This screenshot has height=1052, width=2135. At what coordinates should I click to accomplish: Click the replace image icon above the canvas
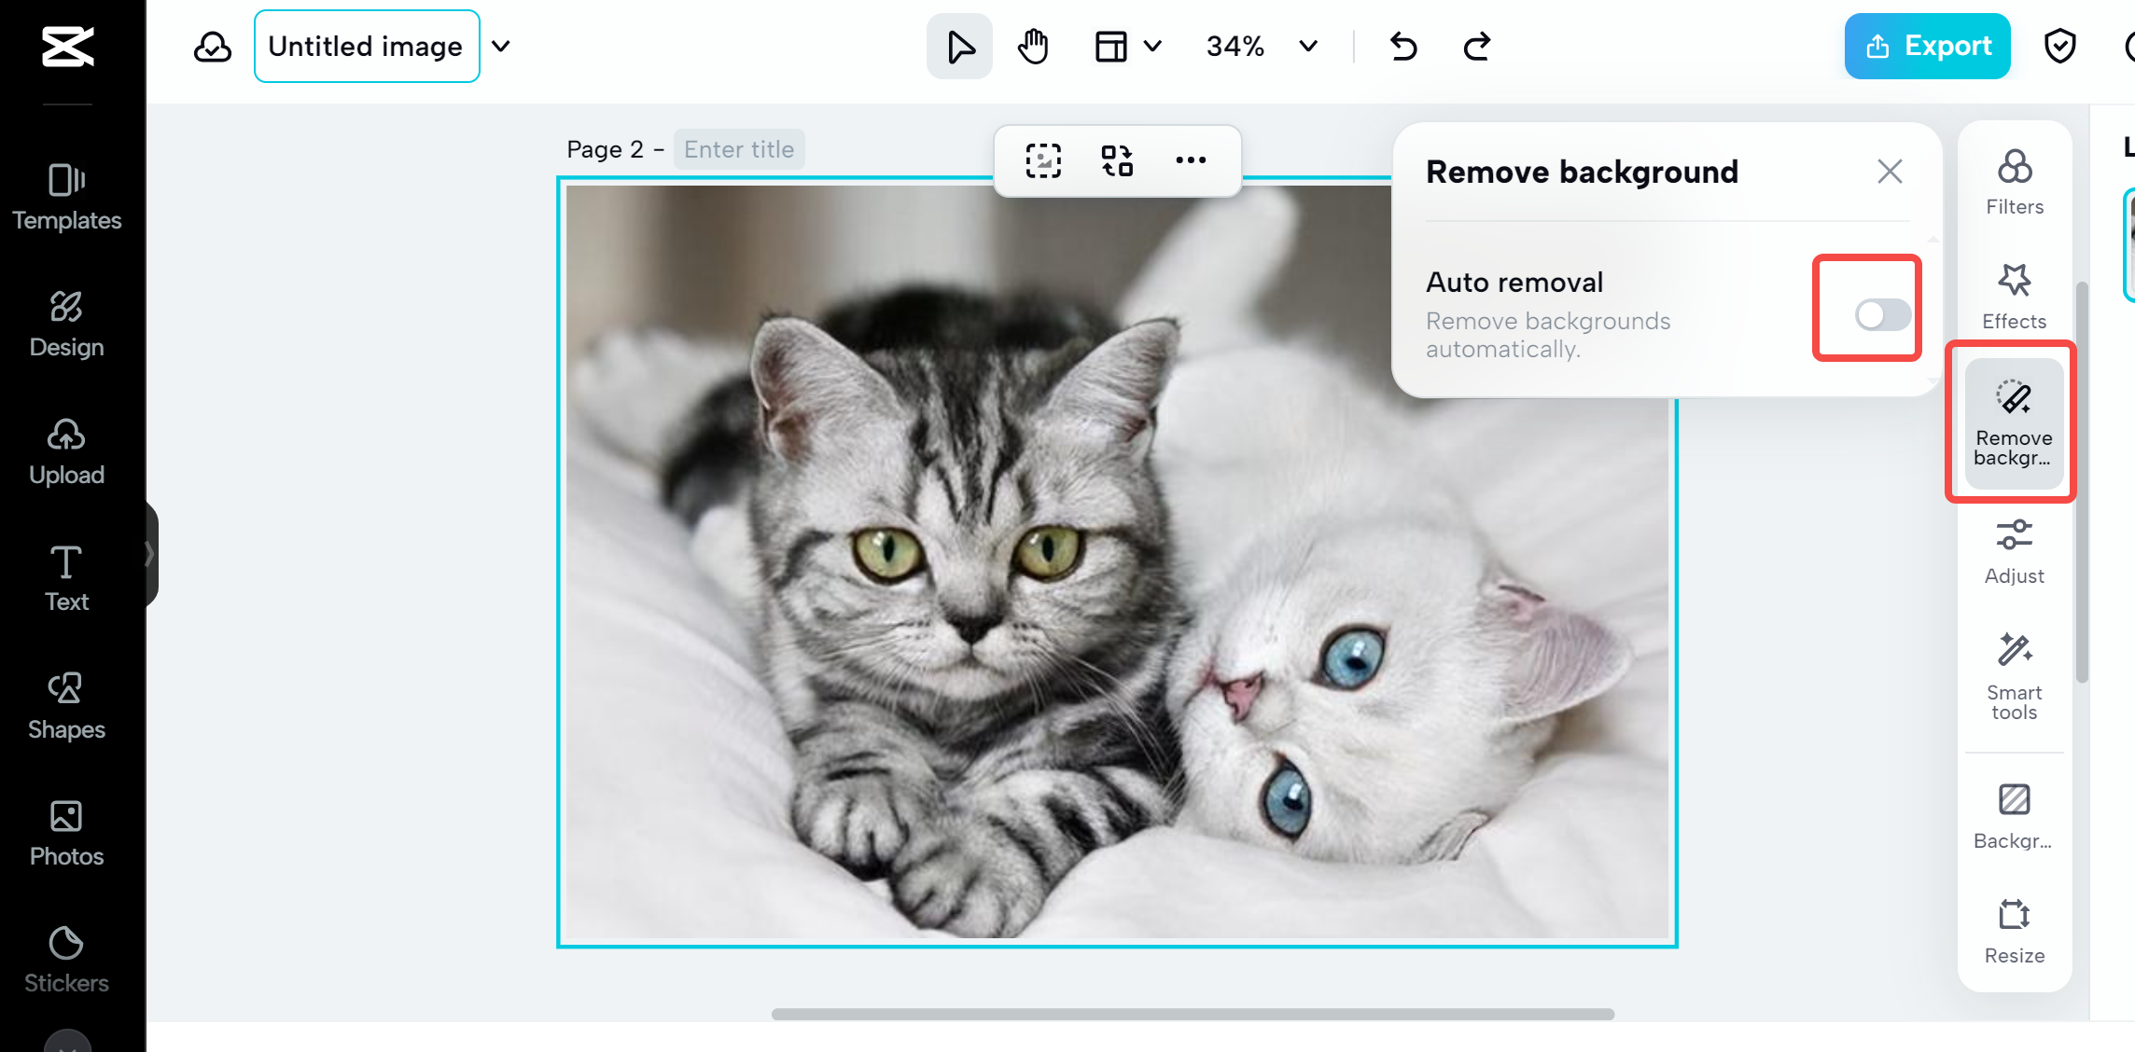pos(1042,159)
